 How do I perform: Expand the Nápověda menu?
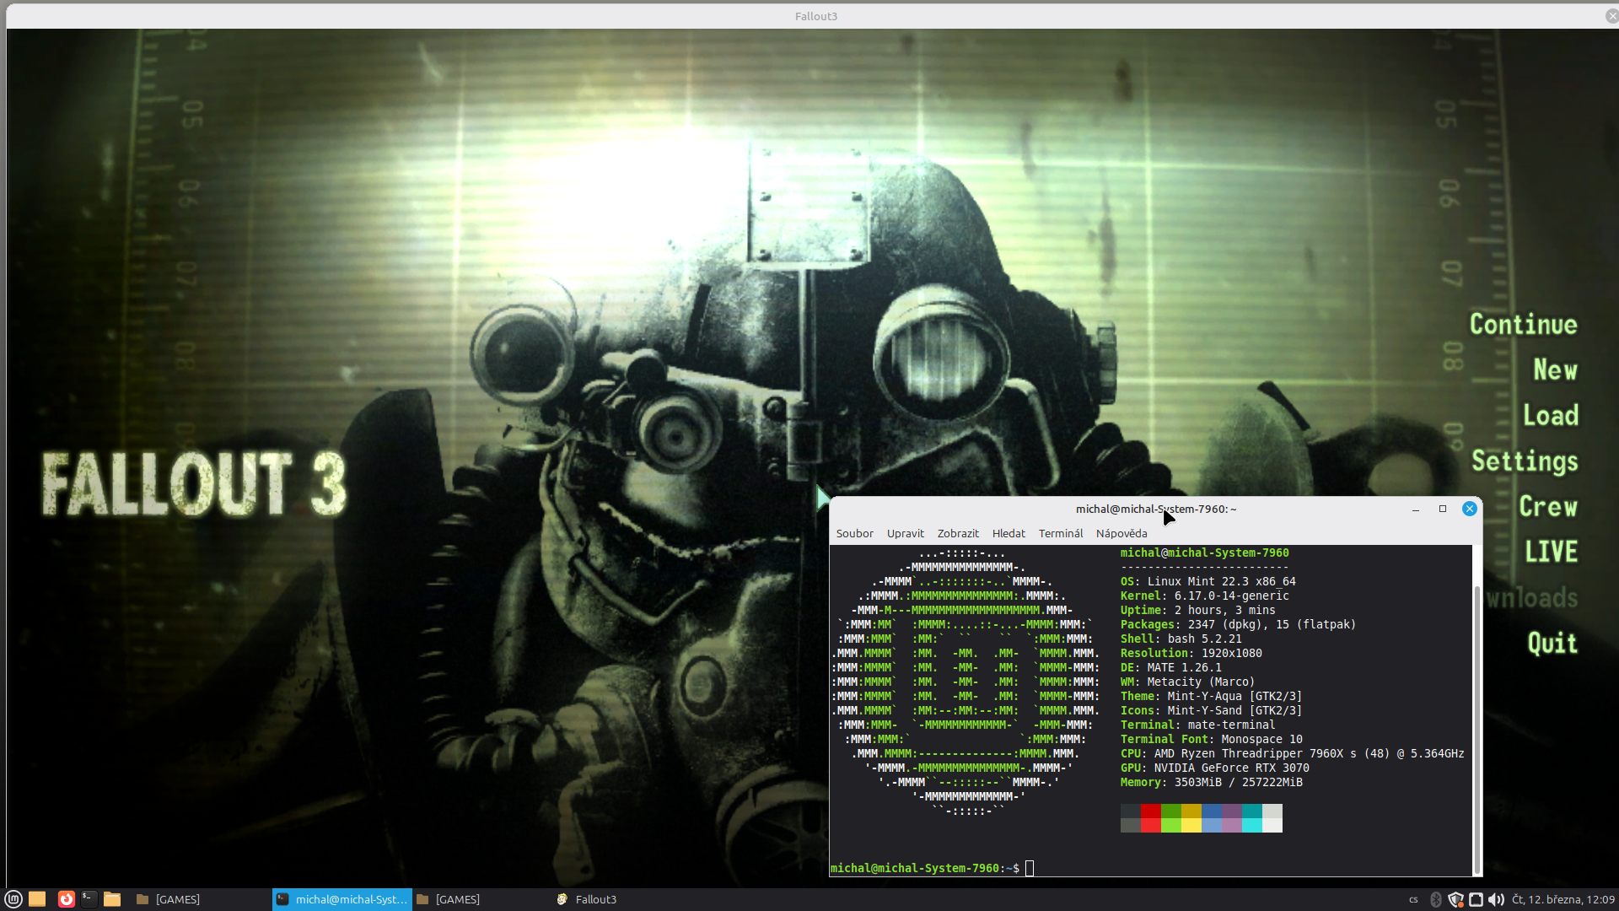coord(1121,533)
